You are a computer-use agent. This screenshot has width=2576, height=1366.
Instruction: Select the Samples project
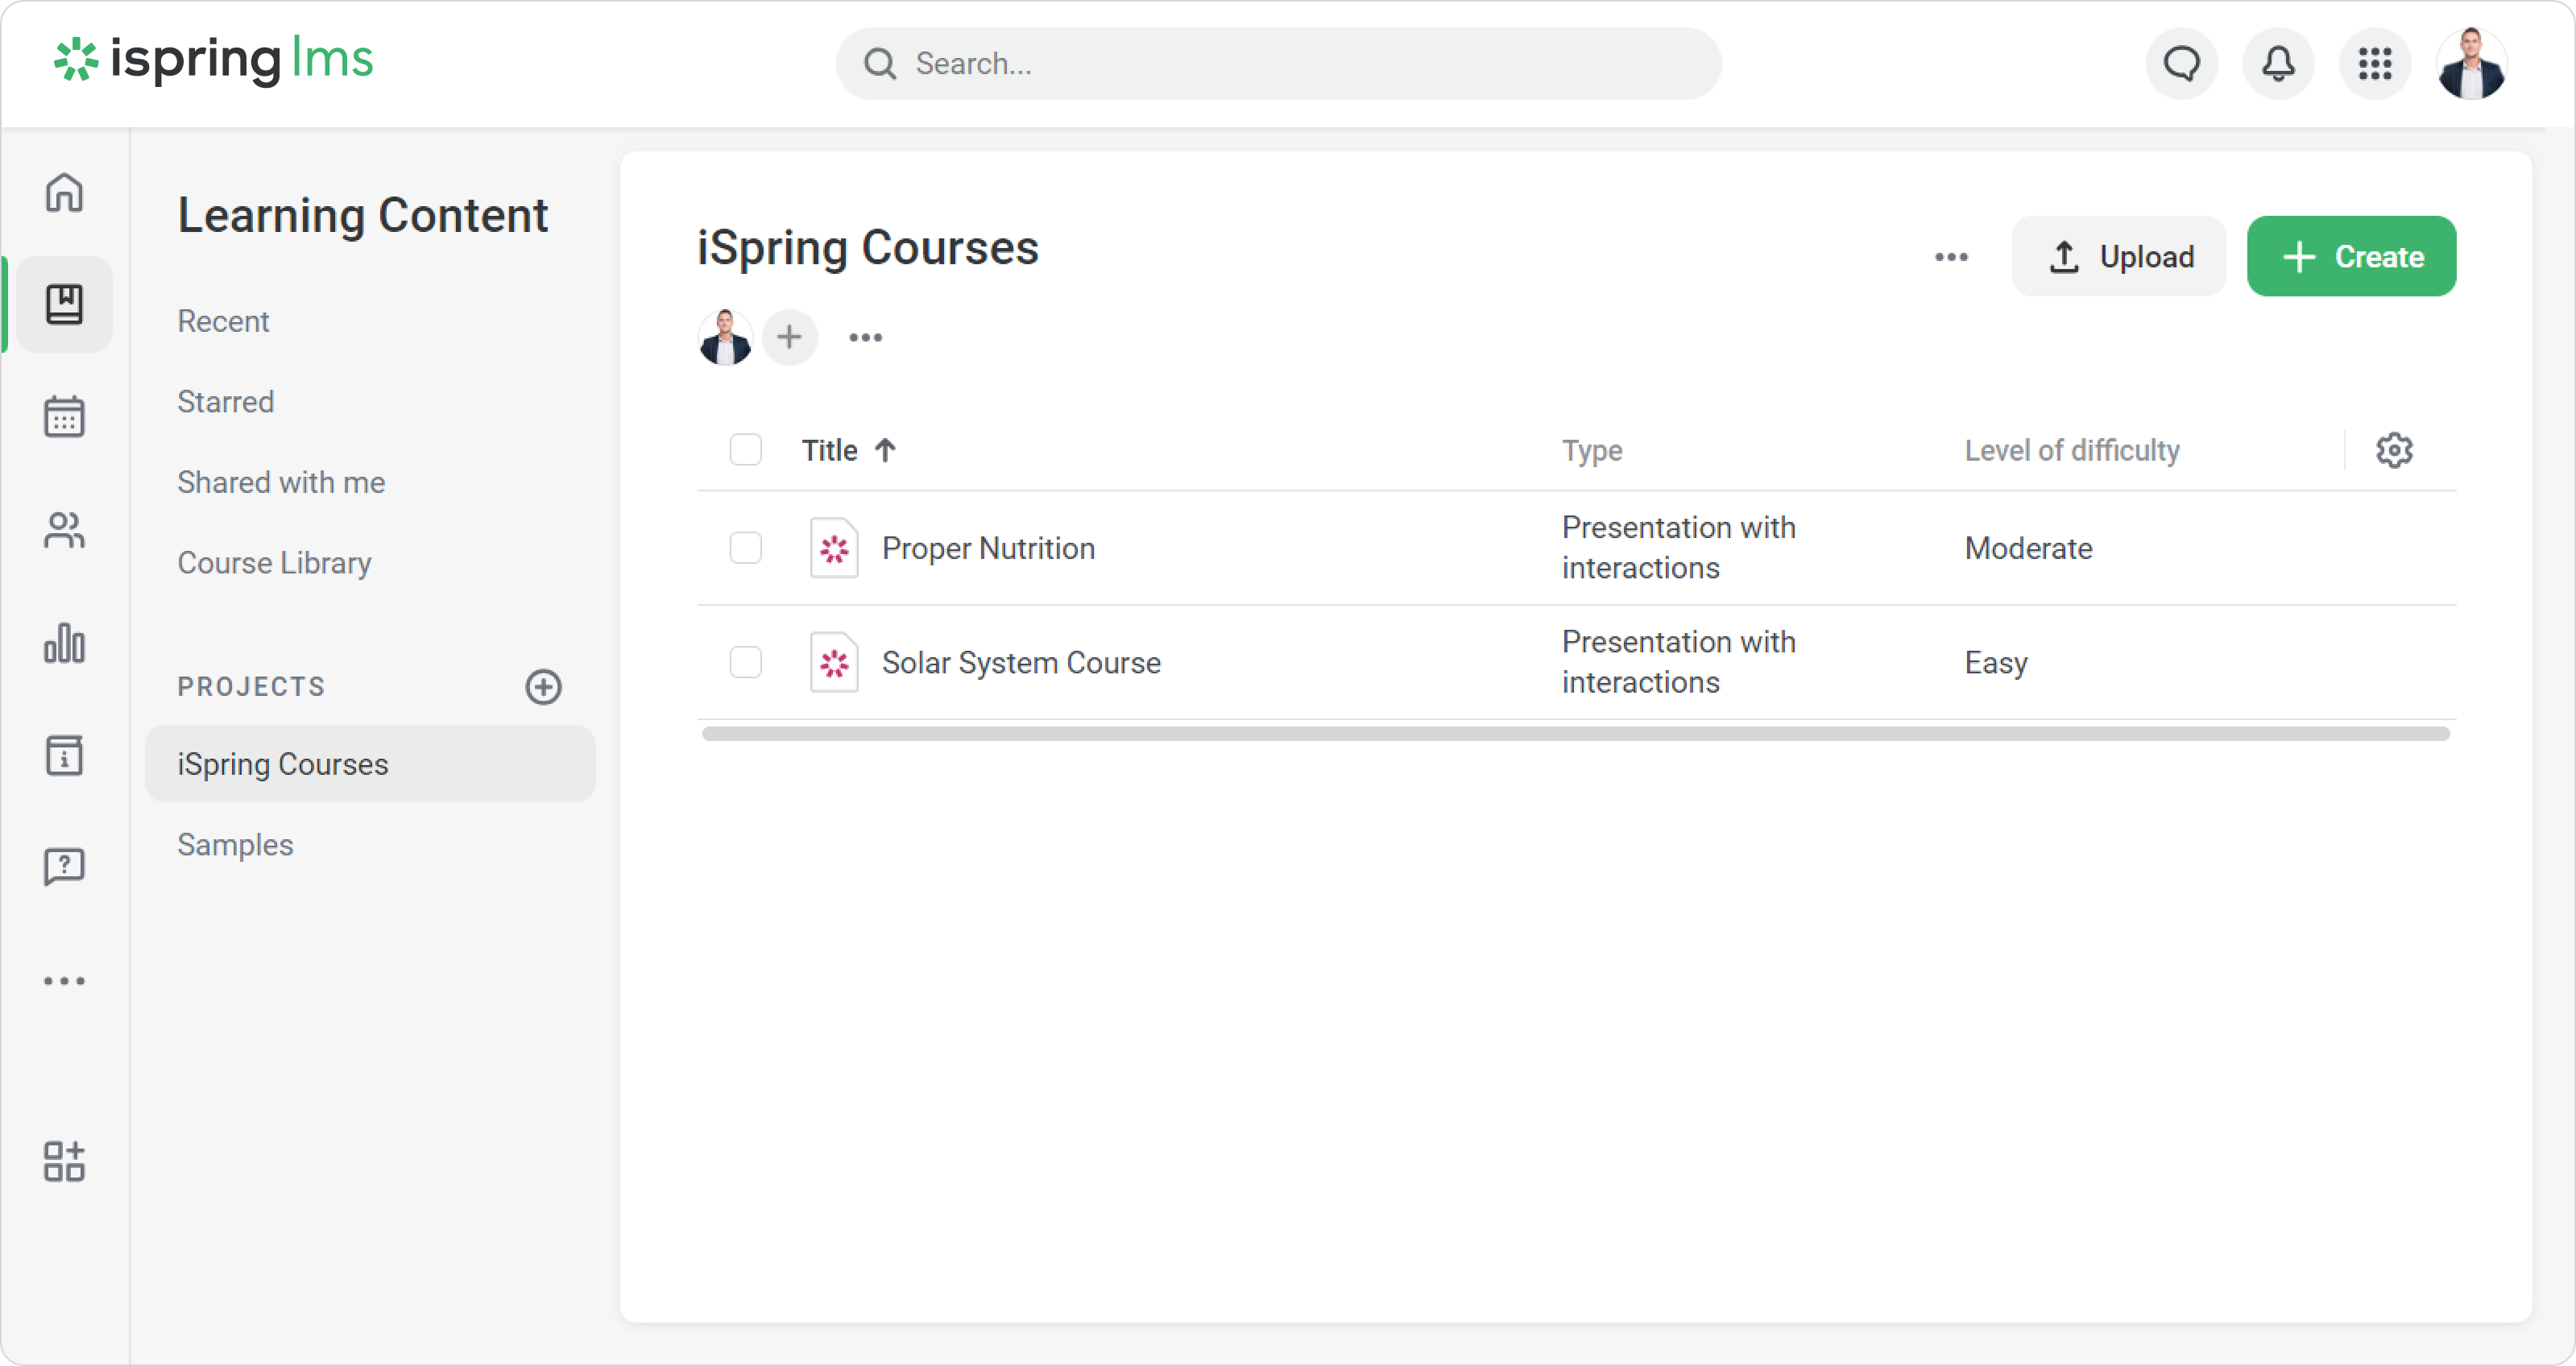[235, 845]
